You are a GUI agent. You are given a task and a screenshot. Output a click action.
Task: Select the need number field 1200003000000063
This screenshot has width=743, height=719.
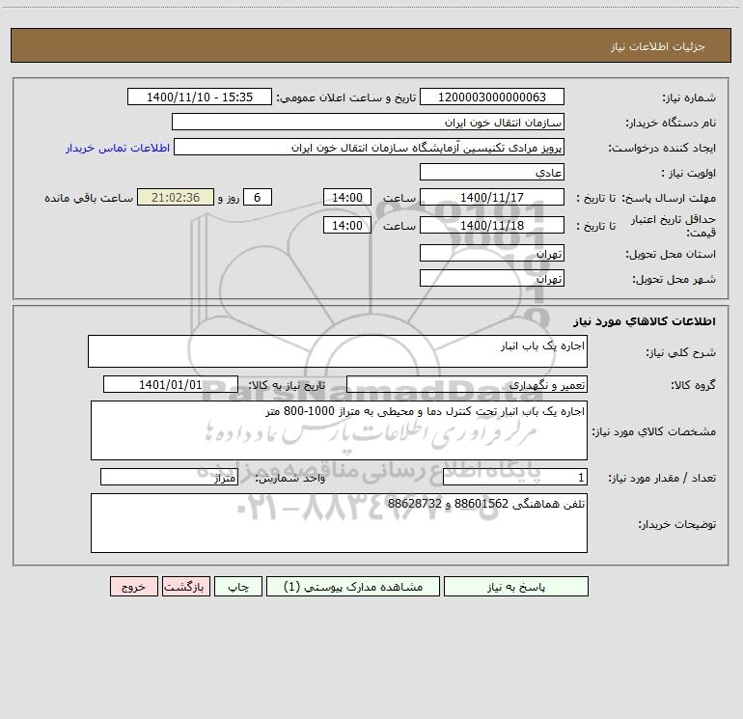click(492, 97)
